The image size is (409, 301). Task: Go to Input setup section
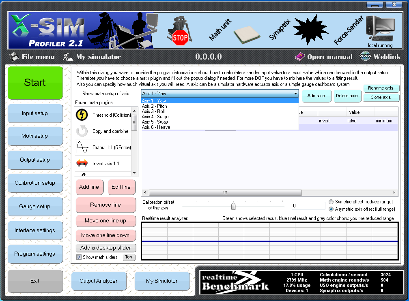[35, 113]
